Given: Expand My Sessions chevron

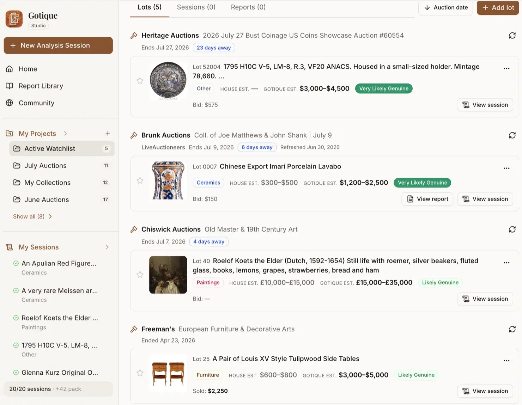Looking at the screenshot, I should click(107, 247).
